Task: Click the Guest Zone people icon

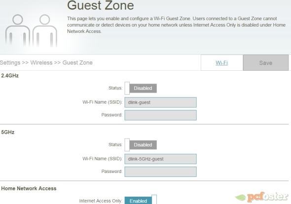Action: 31,30
